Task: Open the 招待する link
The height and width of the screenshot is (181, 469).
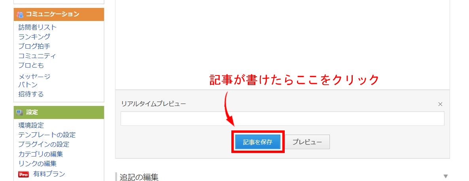Action: [x=31, y=94]
